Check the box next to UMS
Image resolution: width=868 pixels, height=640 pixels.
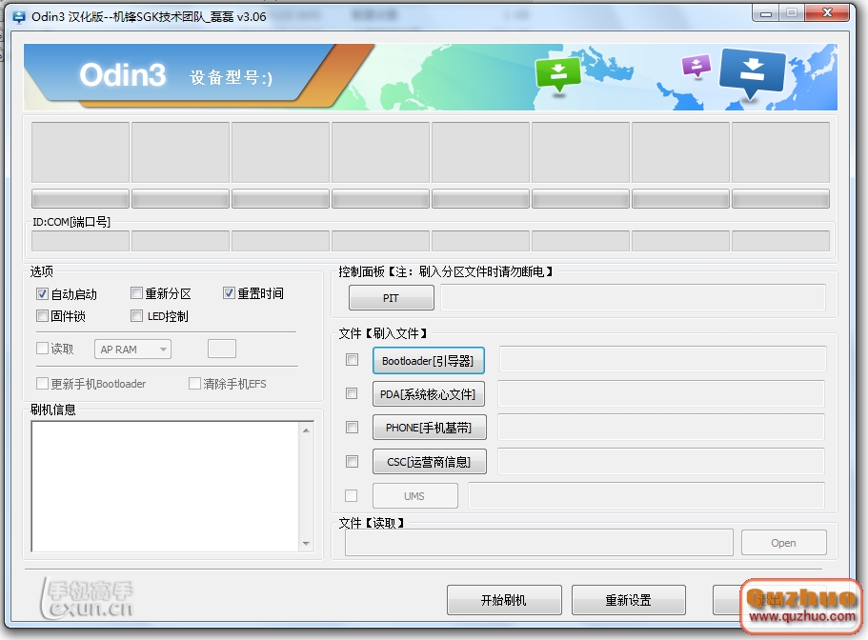[x=351, y=495]
